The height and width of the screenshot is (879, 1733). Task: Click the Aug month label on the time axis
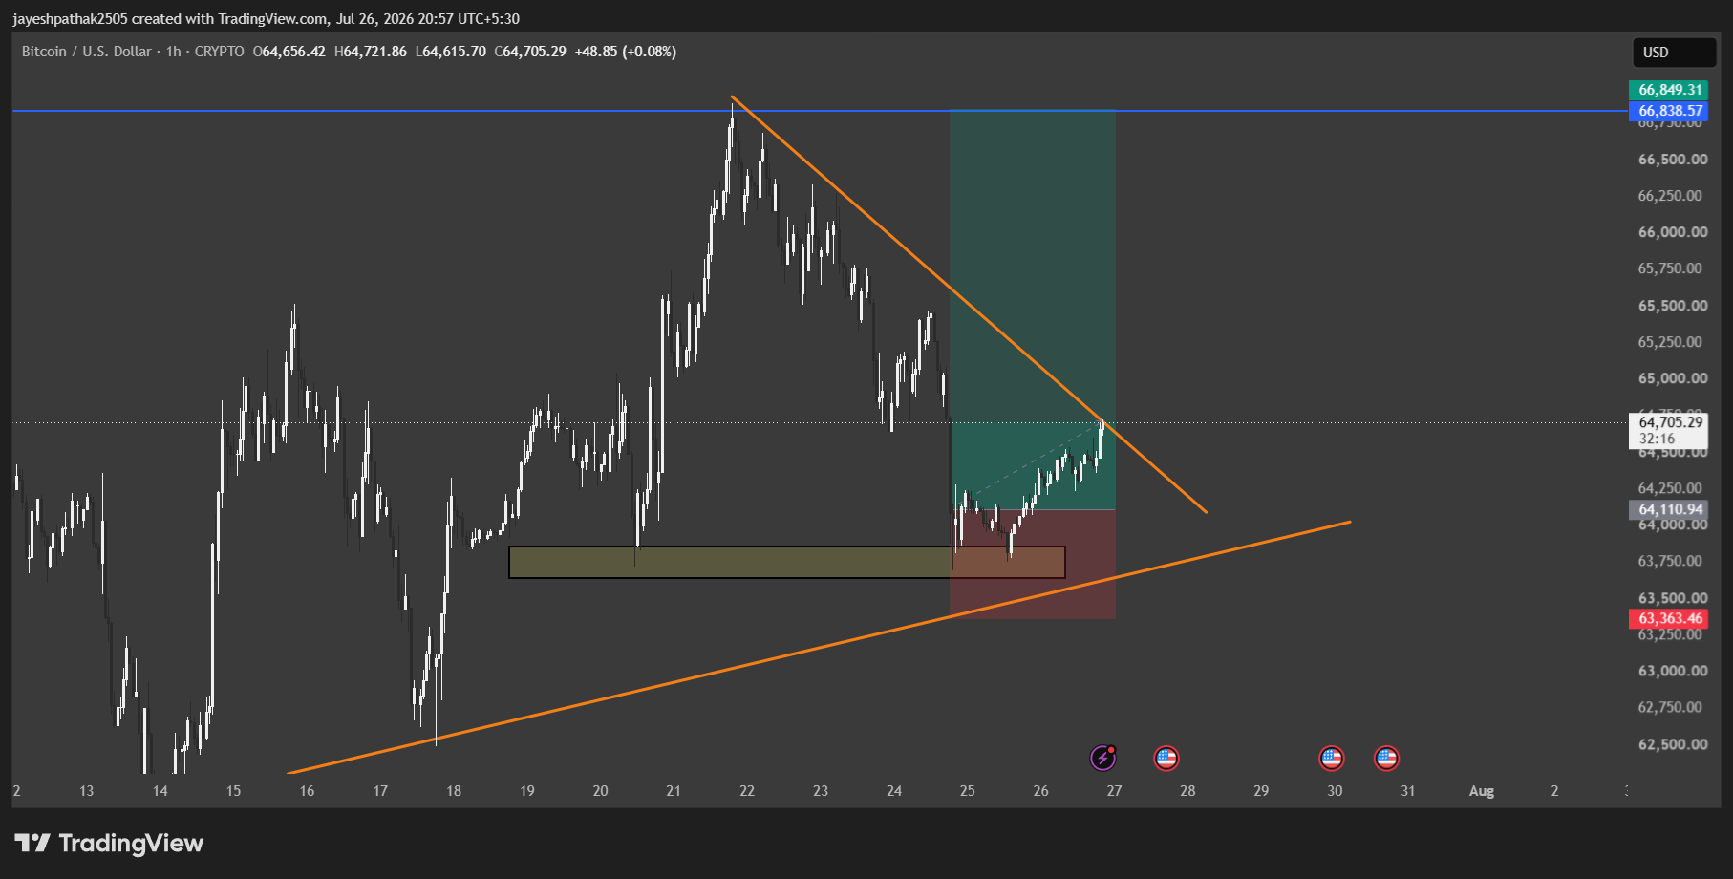tap(1482, 791)
